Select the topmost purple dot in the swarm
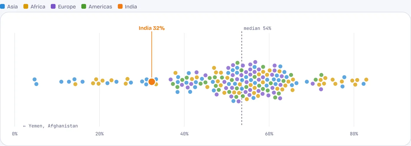This screenshot has width=411, height=146. 255,62
